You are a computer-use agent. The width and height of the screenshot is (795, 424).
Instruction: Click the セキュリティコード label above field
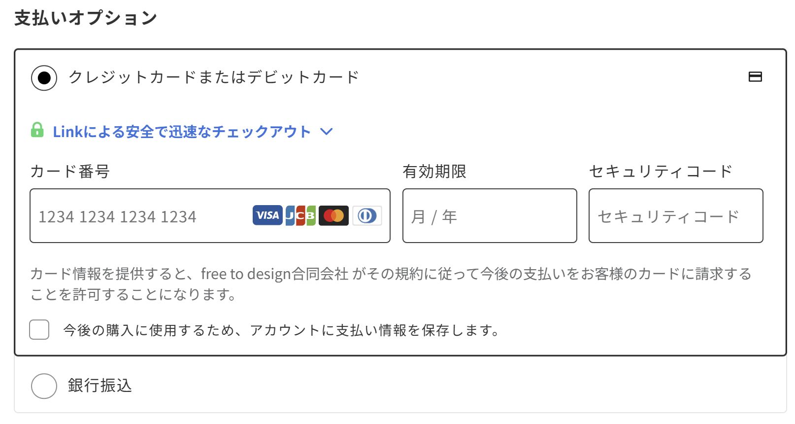pyautogui.click(x=661, y=172)
